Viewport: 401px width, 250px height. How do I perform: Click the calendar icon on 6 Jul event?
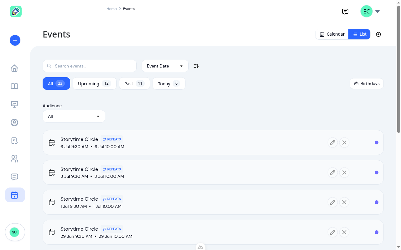52,143
